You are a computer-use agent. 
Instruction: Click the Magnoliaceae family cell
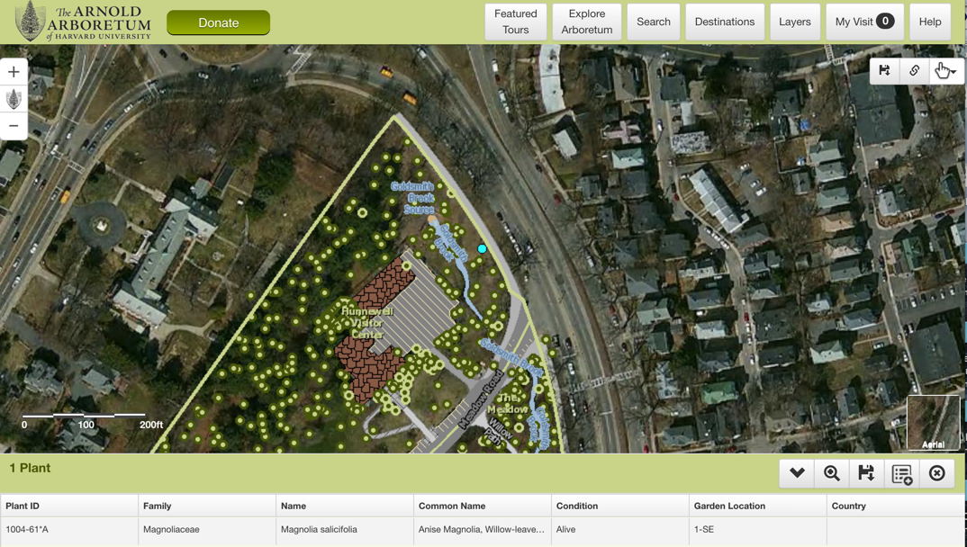coord(206,529)
